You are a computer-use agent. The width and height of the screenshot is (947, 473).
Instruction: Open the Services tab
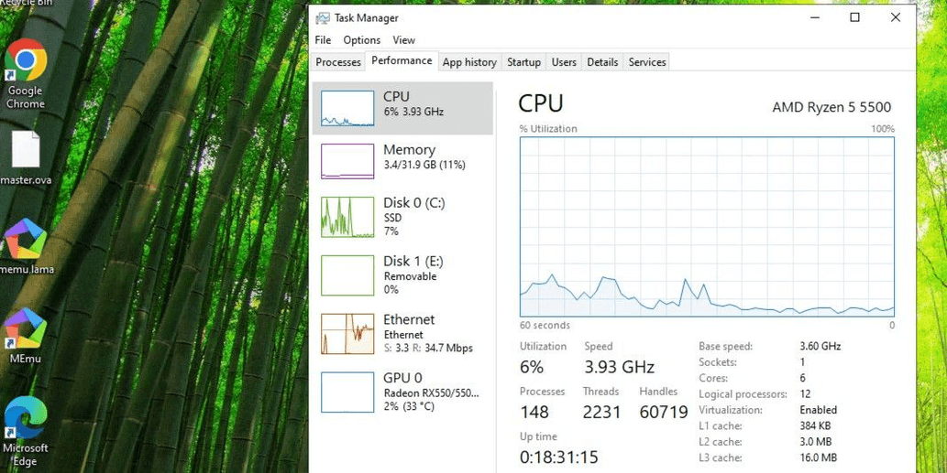pos(647,62)
